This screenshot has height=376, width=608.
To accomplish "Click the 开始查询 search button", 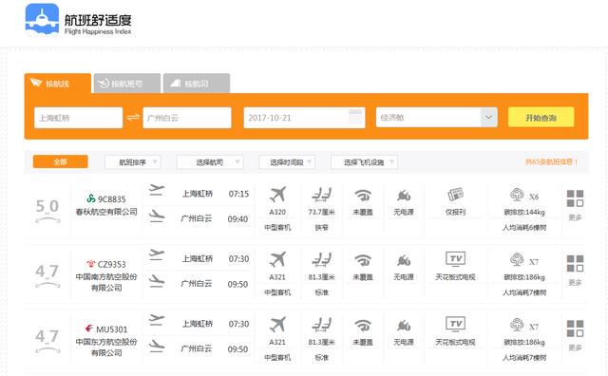I will coord(541,118).
